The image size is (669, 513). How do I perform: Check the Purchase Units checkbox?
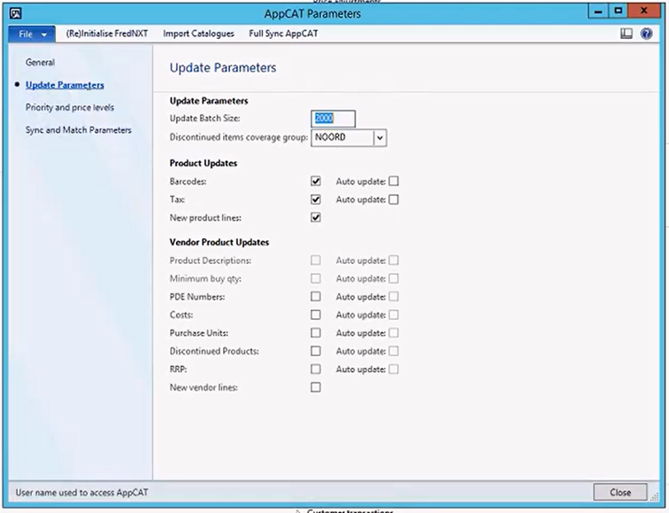(x=316, y=333)
